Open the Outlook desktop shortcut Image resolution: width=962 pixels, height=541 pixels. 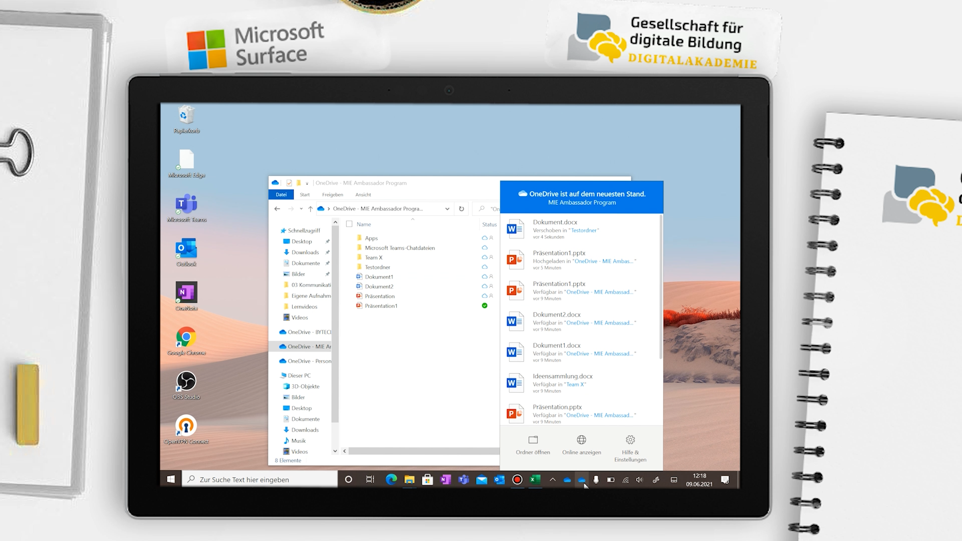point(186,253)
